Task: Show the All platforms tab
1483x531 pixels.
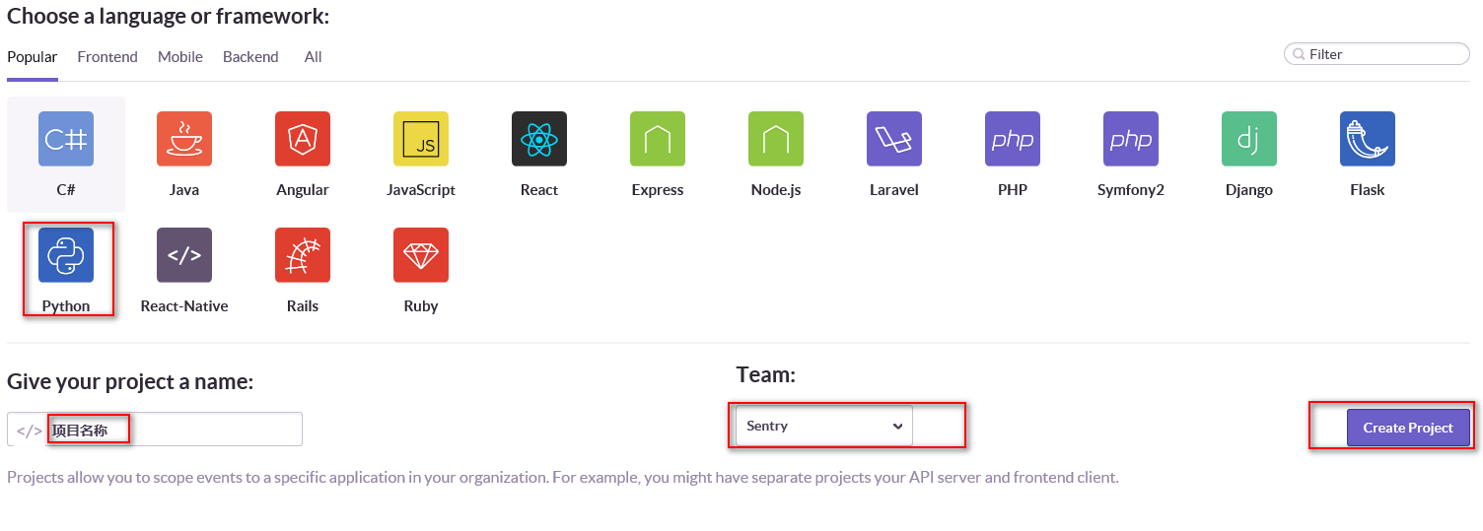Action: (x=313, y=57)
